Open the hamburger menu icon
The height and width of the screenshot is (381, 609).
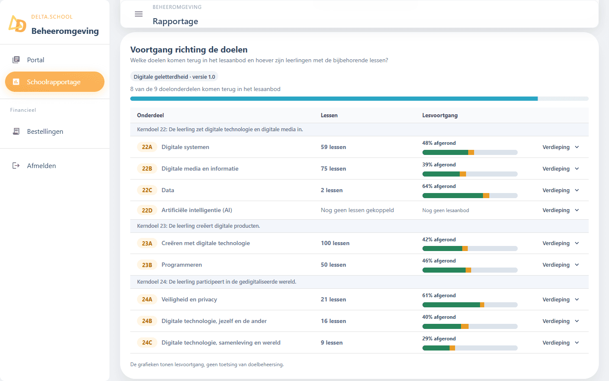139,14
